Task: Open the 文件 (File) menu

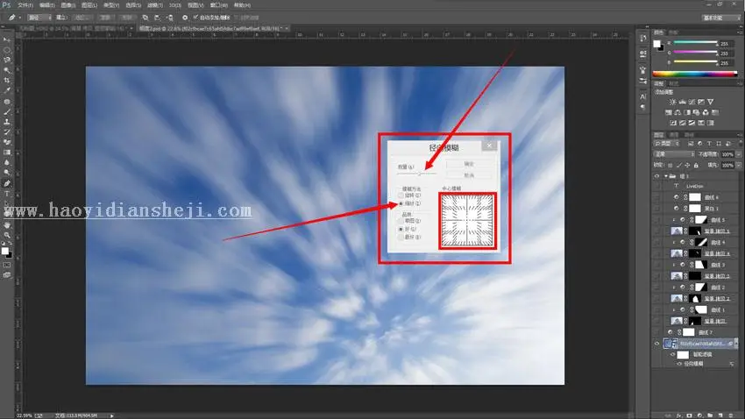Action: 25,5
